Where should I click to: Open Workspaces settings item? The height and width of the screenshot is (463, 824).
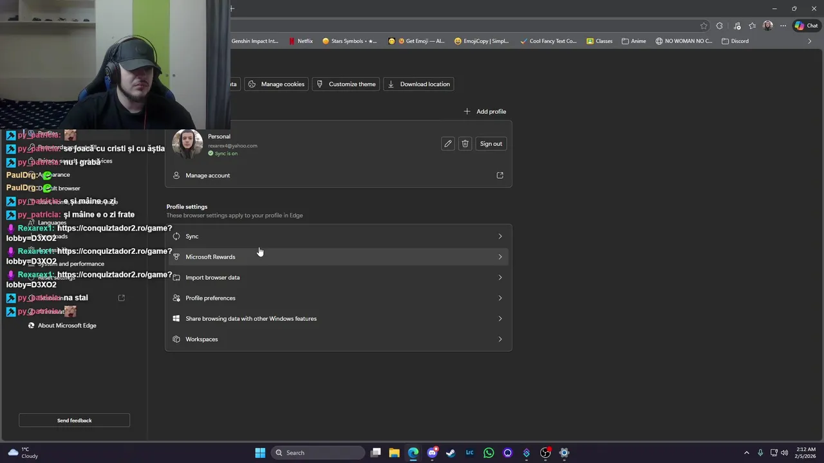click(339, 339)
